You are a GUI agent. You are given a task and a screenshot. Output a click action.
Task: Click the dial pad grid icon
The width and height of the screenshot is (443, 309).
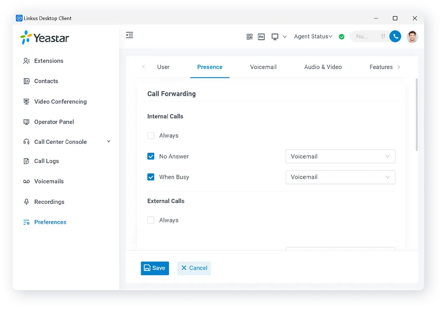383,37
